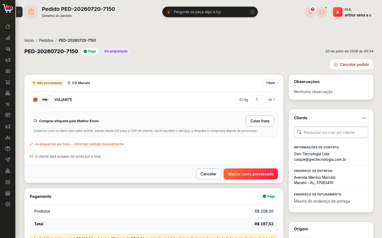Click the product name VIAJANTE
Viewport: 382px width, 238px height.
63,100
